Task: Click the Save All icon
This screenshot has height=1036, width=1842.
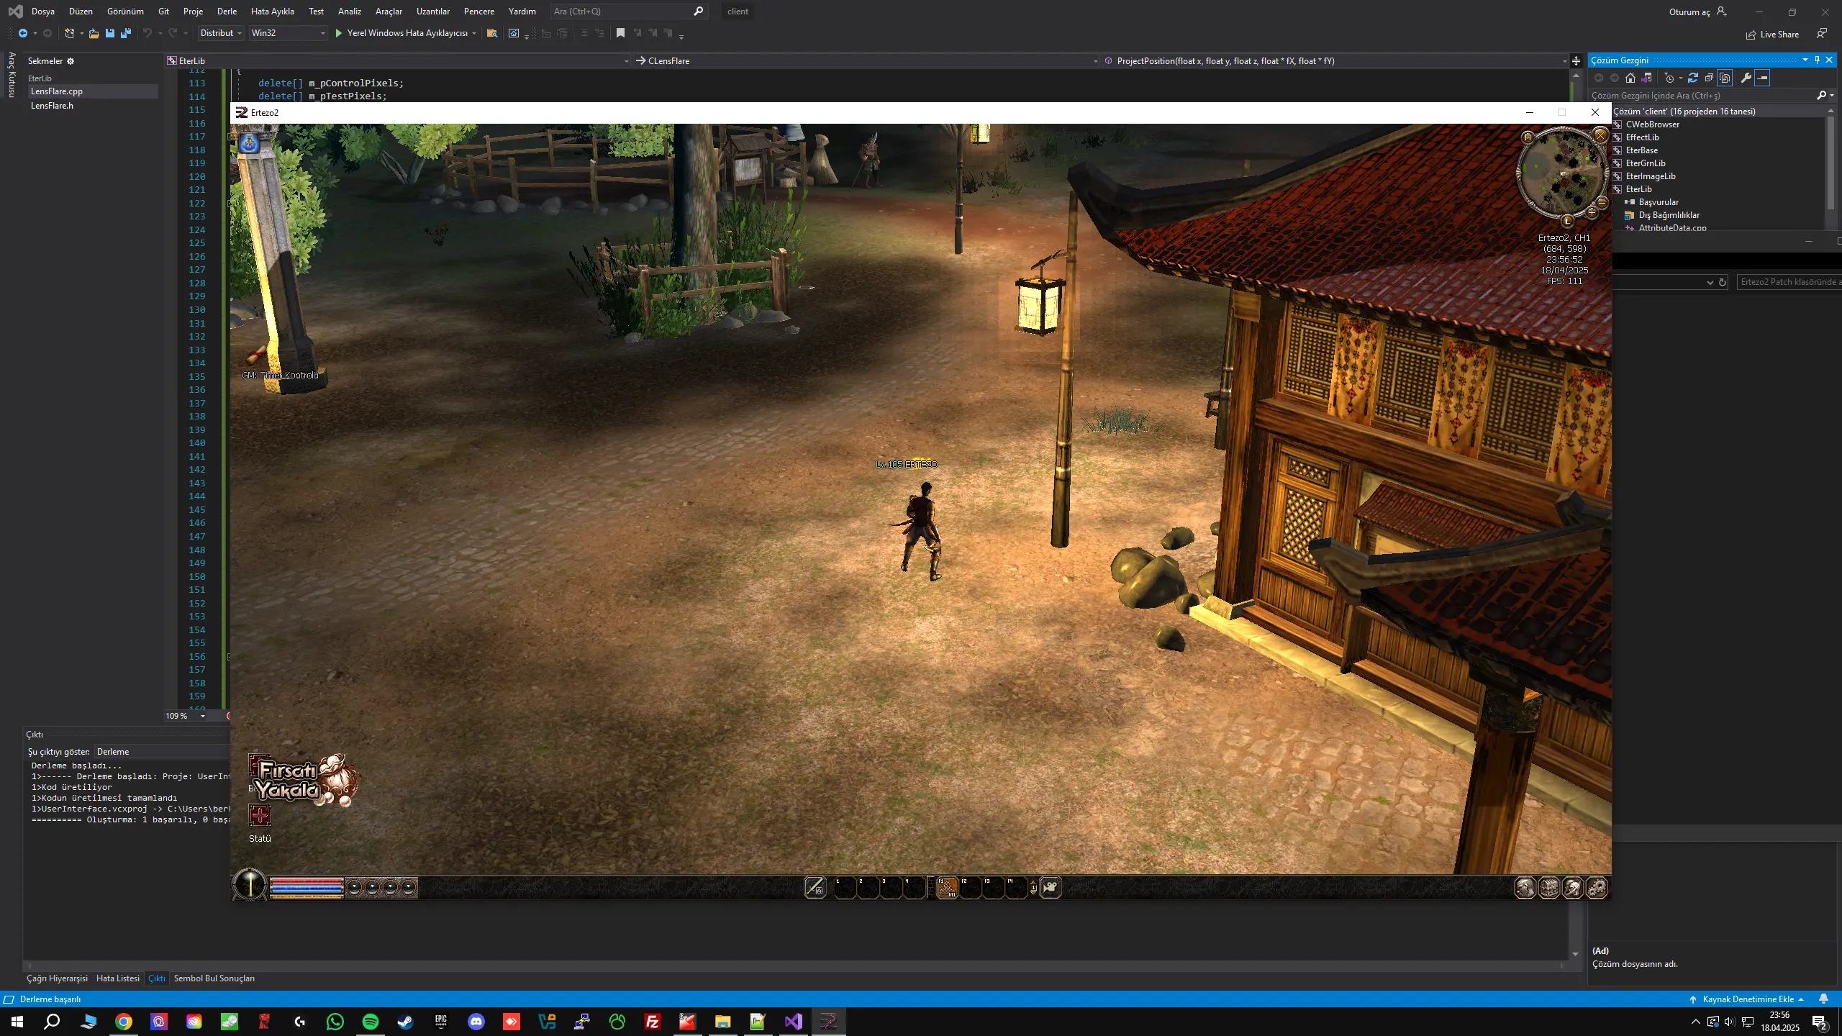Action: [x=126, y=33]
